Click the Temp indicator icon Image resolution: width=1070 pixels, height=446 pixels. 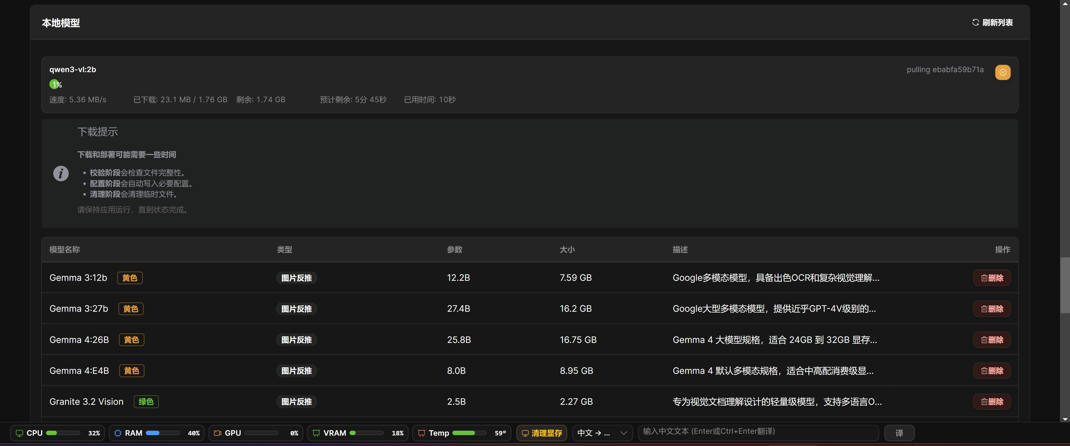point(422,433)
